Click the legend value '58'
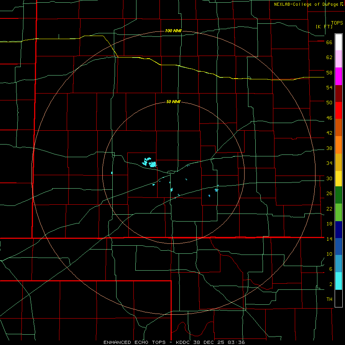Screen dimensions: 345x345 (x=329, y=72)
